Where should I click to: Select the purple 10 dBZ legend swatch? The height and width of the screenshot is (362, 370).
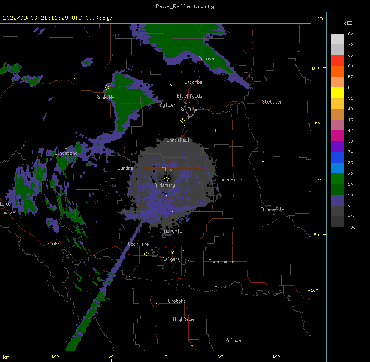click(337, 200)
